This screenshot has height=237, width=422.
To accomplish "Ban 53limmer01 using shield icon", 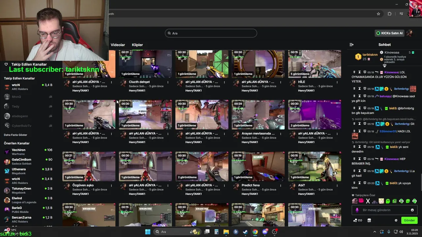I will (x=365, y=131).
